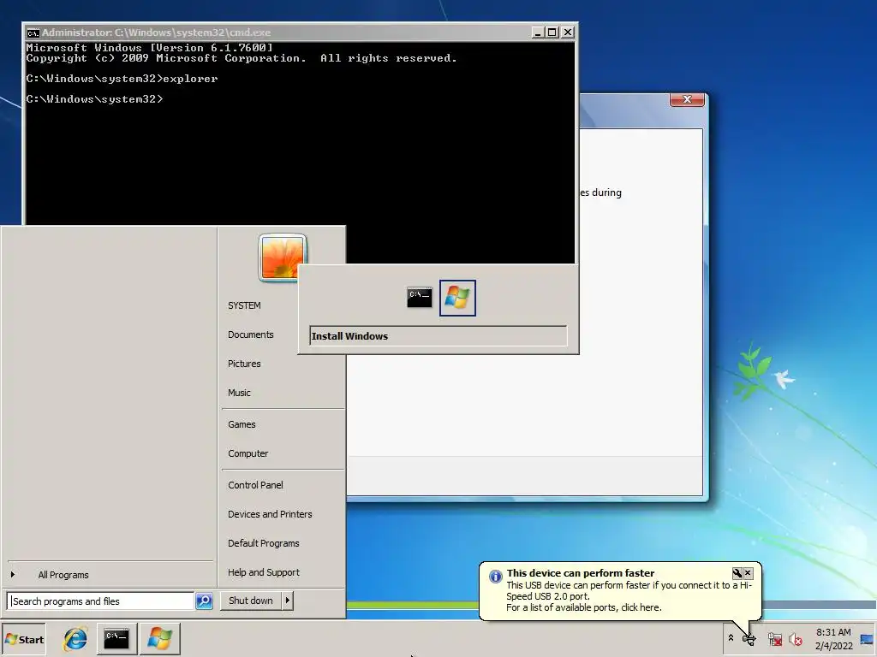Minimize the cmd.exe window

pyautogui.click(x=538, y=33)
